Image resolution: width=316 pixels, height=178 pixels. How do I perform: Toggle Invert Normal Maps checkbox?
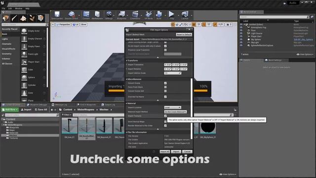(165, 122)
